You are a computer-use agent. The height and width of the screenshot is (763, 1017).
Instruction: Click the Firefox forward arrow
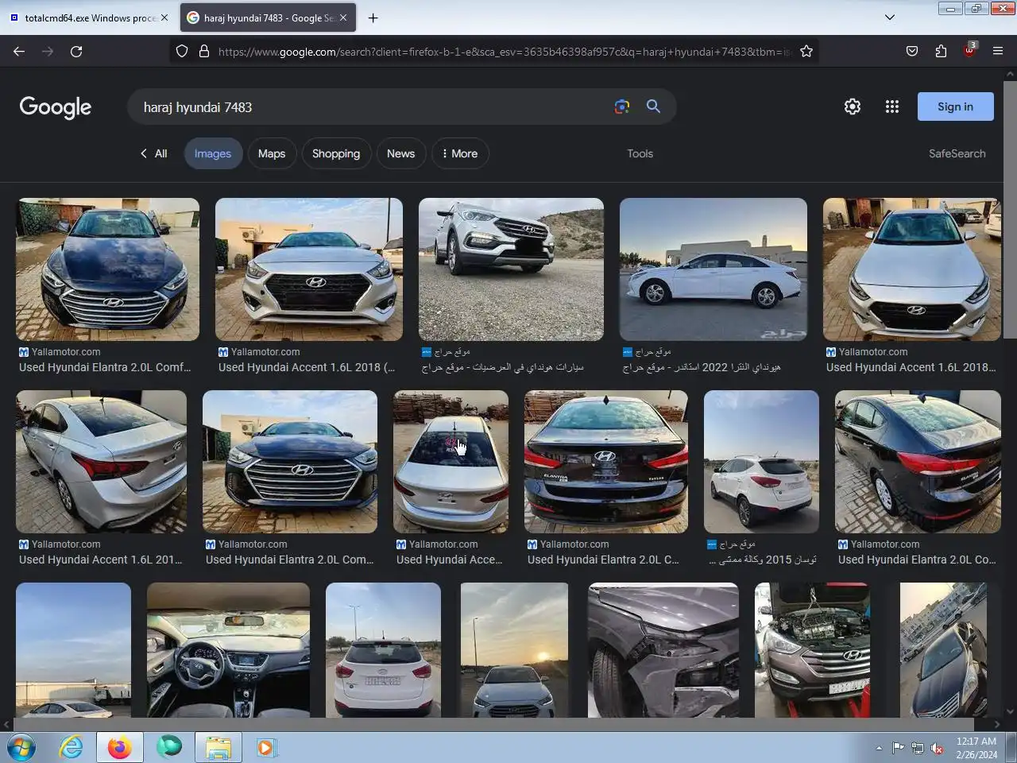(48, 51)
